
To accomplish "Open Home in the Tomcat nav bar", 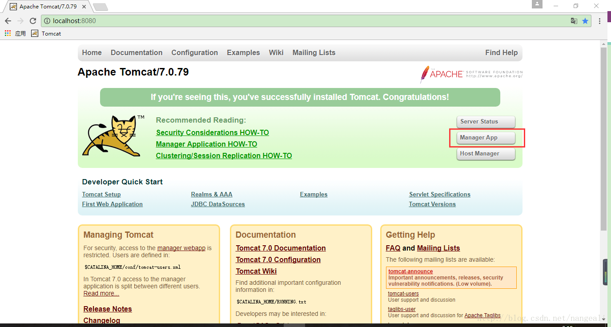I will click(x=92, y=52).
